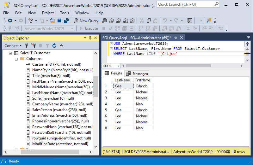Select the first Gee cell in results
Viewport: 253px width, 165px height.
point(123,86)
